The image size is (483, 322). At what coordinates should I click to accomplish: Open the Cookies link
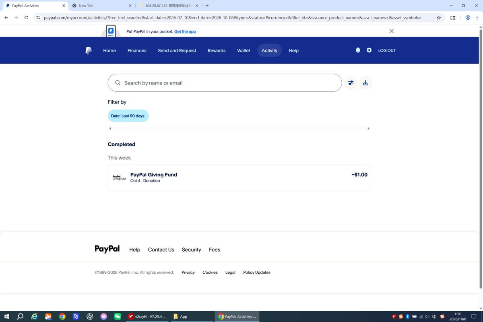[210, 272]
